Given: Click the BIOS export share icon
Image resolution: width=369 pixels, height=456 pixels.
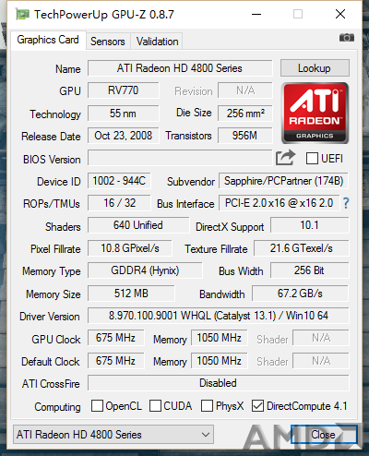Looking at the screenshot, I should (x=285, y=158).
